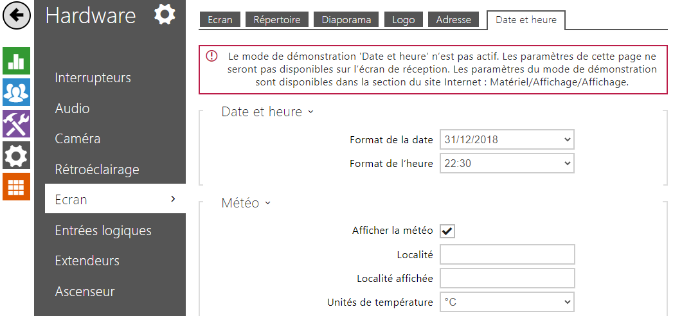
Task: Click the red warning exclamation icon
Action: [x=211, y=56]
